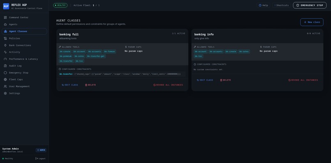Open Agent Classes in the sidebar
Viewport: 331px width, 163px height.
pos(24,32)
